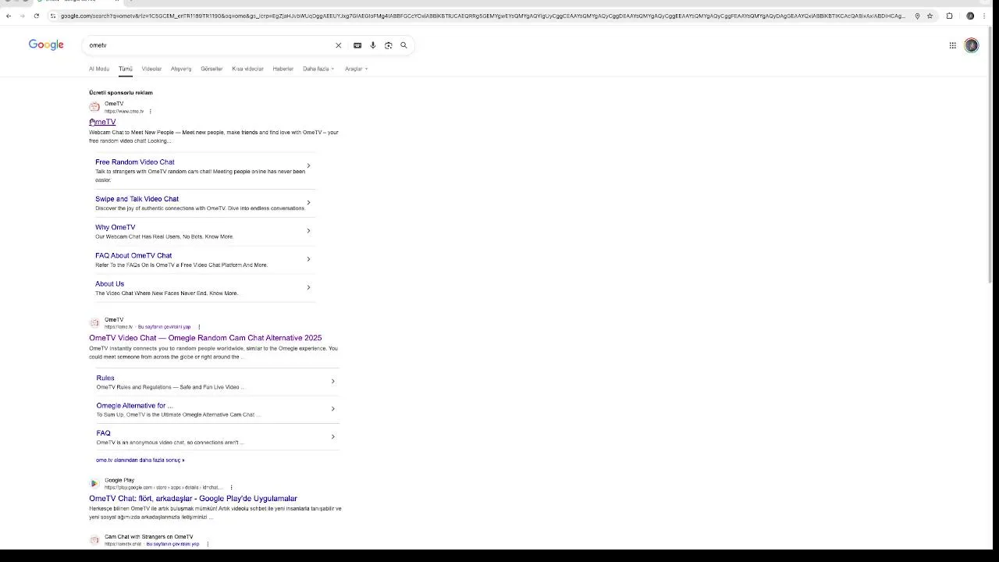
Task: Open the on-screen keyboard input tool
Action: tap(357, 45)
